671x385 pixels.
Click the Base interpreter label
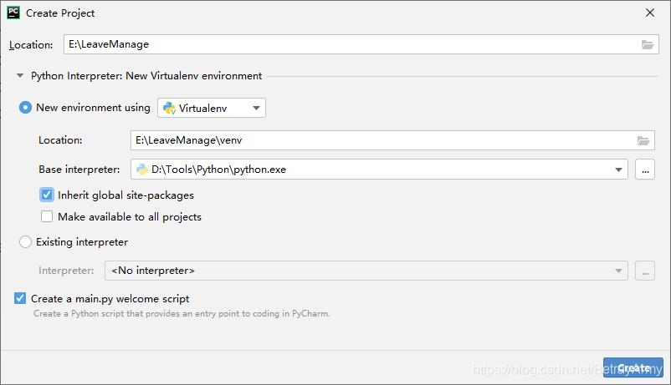[x=79, y=170]
